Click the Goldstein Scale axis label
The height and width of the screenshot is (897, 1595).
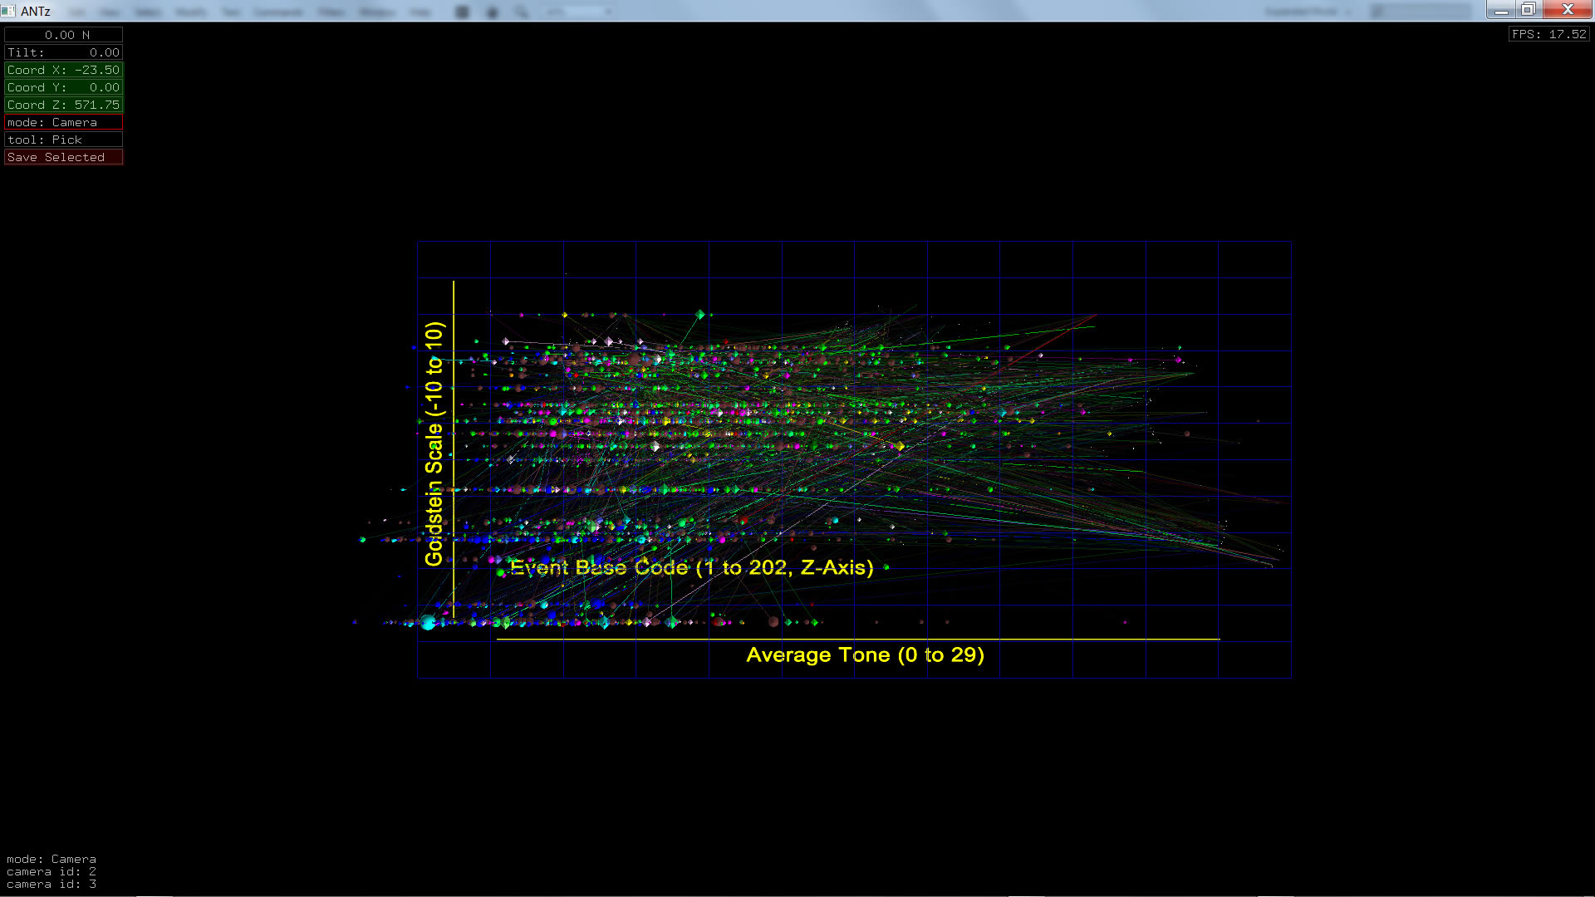[434, 444]
